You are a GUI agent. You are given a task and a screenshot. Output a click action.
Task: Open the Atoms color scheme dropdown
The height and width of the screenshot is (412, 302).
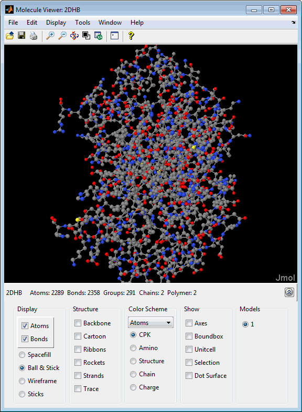click(x=150, y=322)
